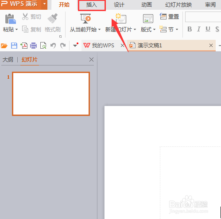Click the Paste clipboard icon
Screen dimensions: 221x219
(10, 19)
